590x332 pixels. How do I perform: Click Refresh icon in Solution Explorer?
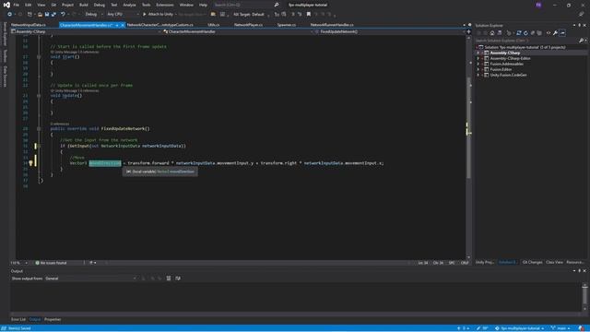point(525,33)
